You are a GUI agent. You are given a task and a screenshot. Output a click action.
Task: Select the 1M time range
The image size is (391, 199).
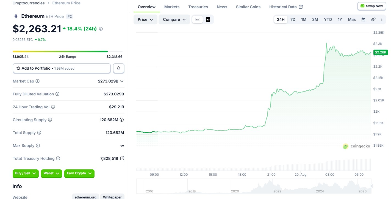pos(304,19)
